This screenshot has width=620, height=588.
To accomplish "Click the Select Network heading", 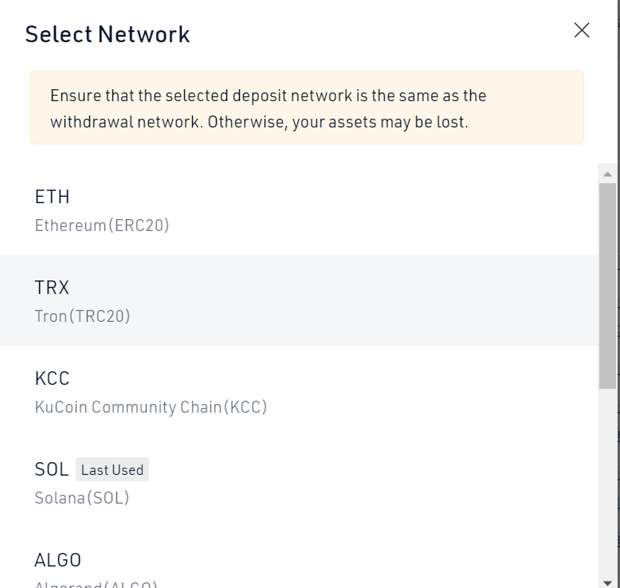I will point(108,34).
